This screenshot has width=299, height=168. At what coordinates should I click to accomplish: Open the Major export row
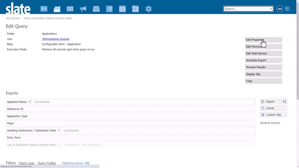[131, 123]
